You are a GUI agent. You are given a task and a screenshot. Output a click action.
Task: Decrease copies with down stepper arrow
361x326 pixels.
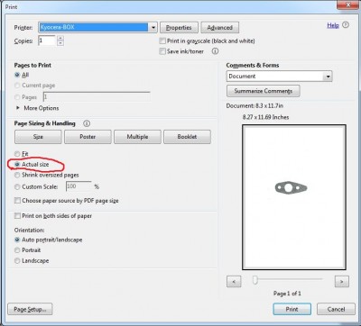[60, 43]
